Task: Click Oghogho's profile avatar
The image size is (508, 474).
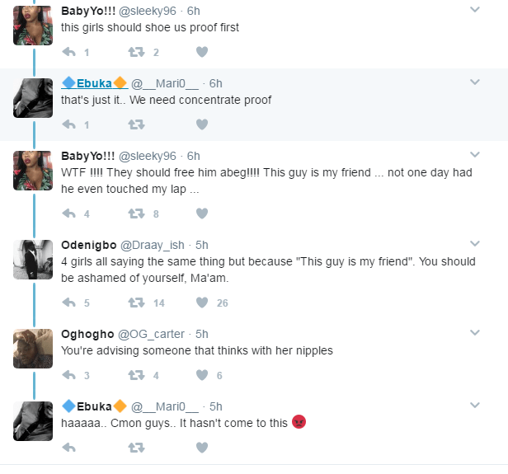Action: pyautogui.click(x=34, y=348)
